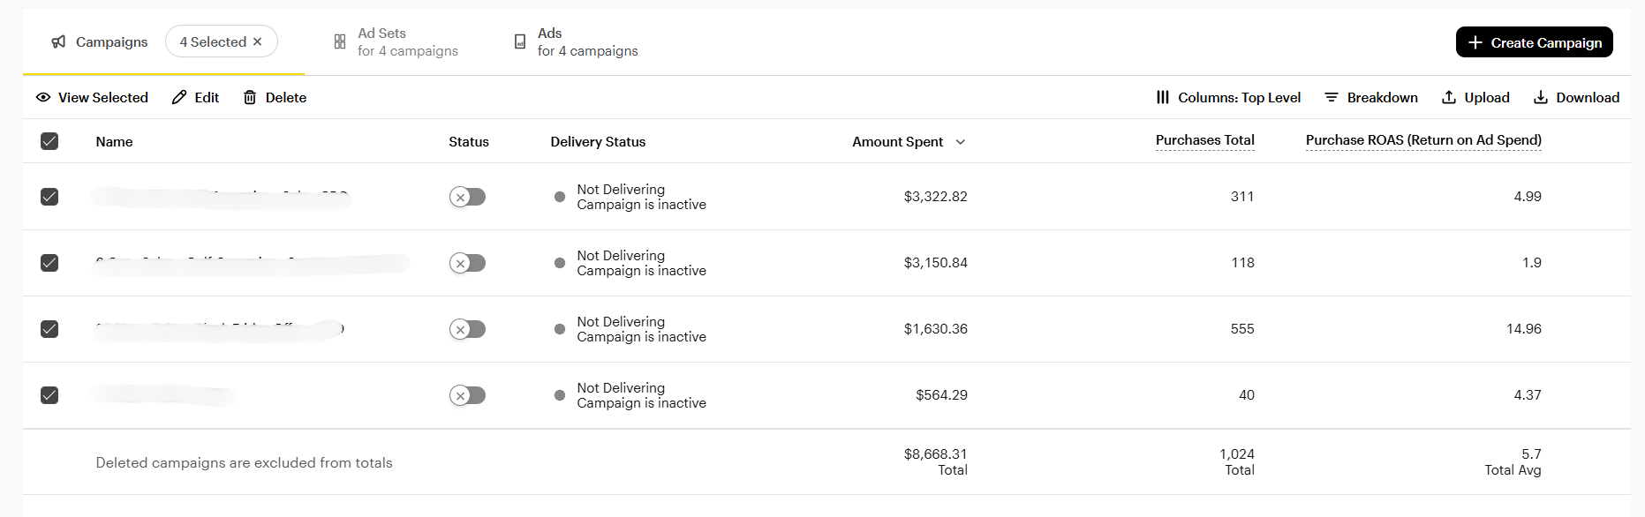Click the Create Campaign button

click(x=1534, y=42)
